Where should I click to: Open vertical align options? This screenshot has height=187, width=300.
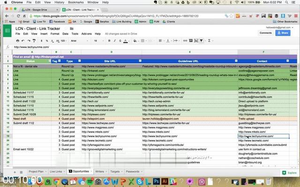coord(168,41)
